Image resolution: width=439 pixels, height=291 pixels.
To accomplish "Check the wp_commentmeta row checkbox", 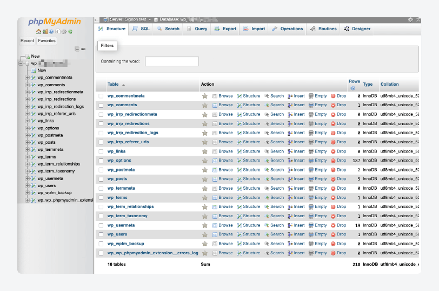I will pos(101,96).
